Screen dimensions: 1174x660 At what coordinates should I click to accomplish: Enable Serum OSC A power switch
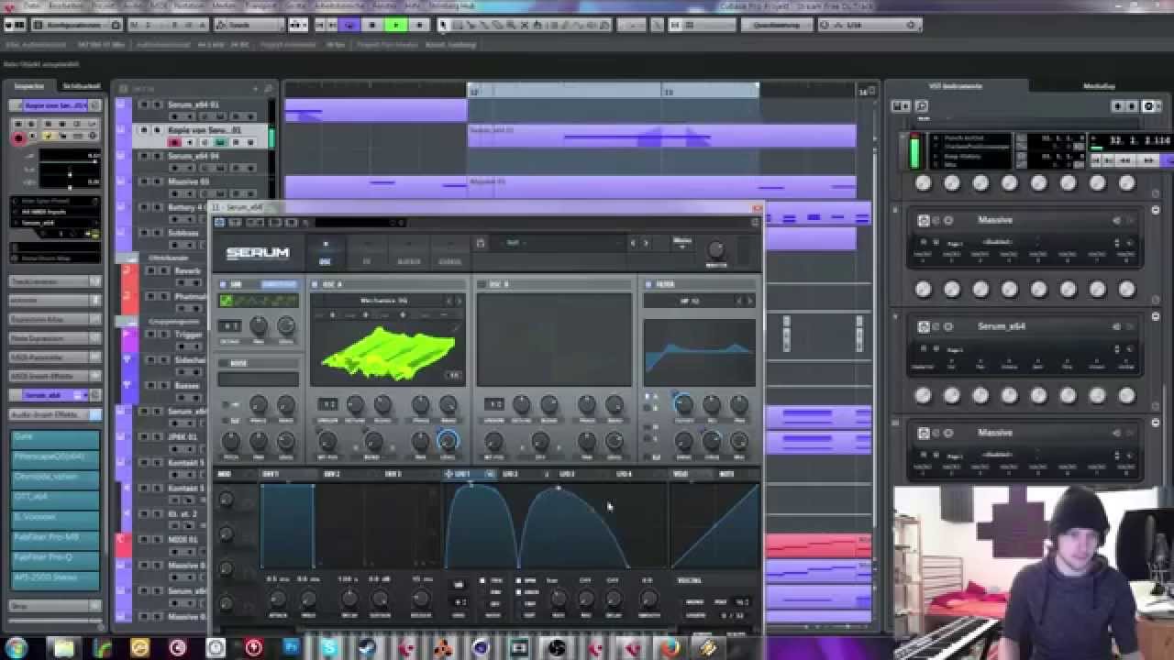[315, 285]
